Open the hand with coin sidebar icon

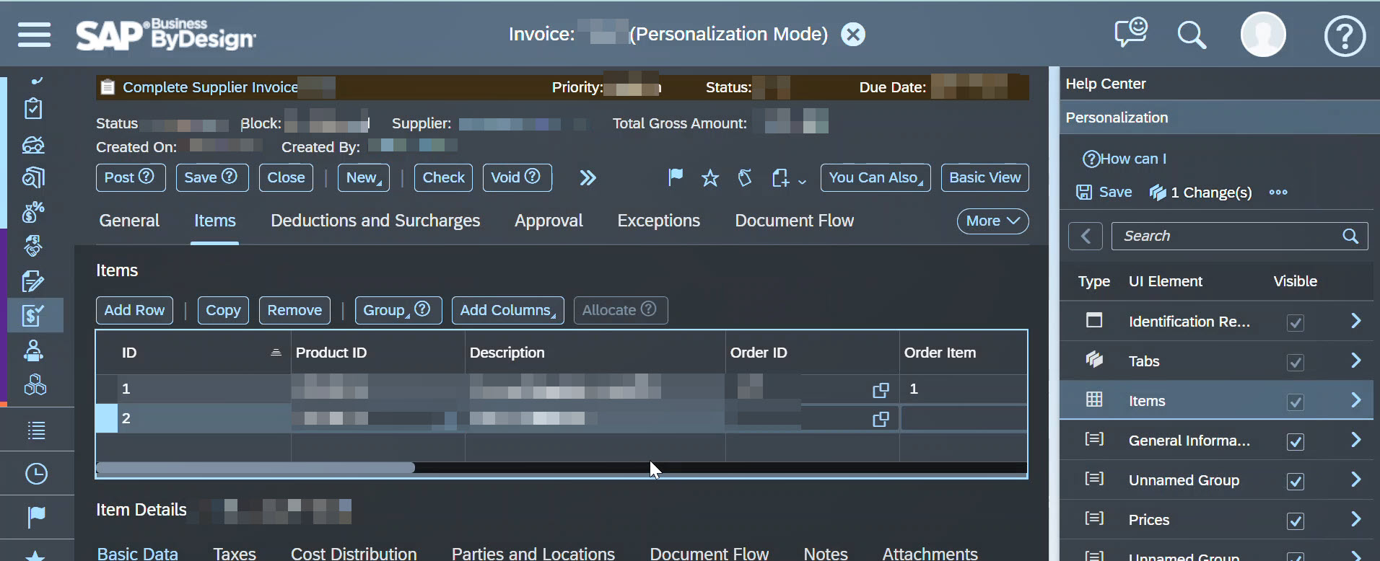tap(33, 246)
